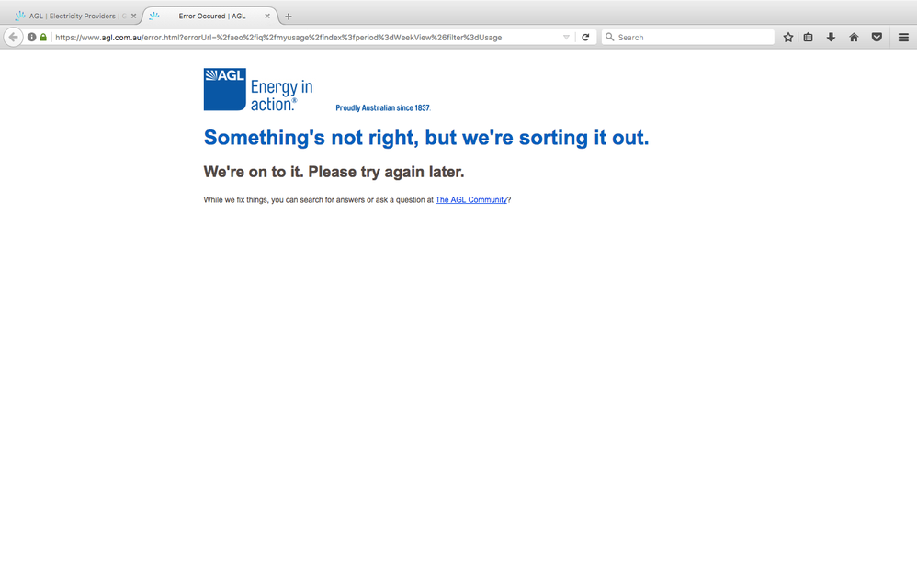
Task: Switch to the AGL Electricity Providers tab
Action: 72,16
